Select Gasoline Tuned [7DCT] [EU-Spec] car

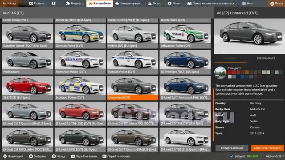tap(28, 36)
